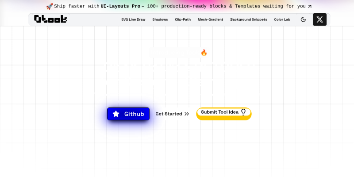Open the Mesh-Gradient tool
This screenshot has height=177, width=354.
211,19
